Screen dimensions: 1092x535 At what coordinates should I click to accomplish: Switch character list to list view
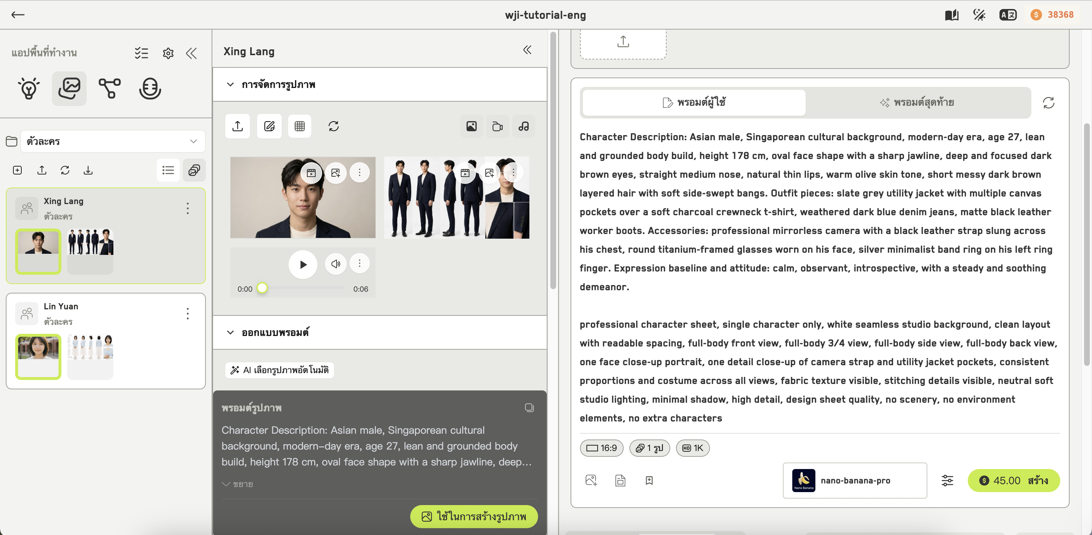tap(168, 170)
